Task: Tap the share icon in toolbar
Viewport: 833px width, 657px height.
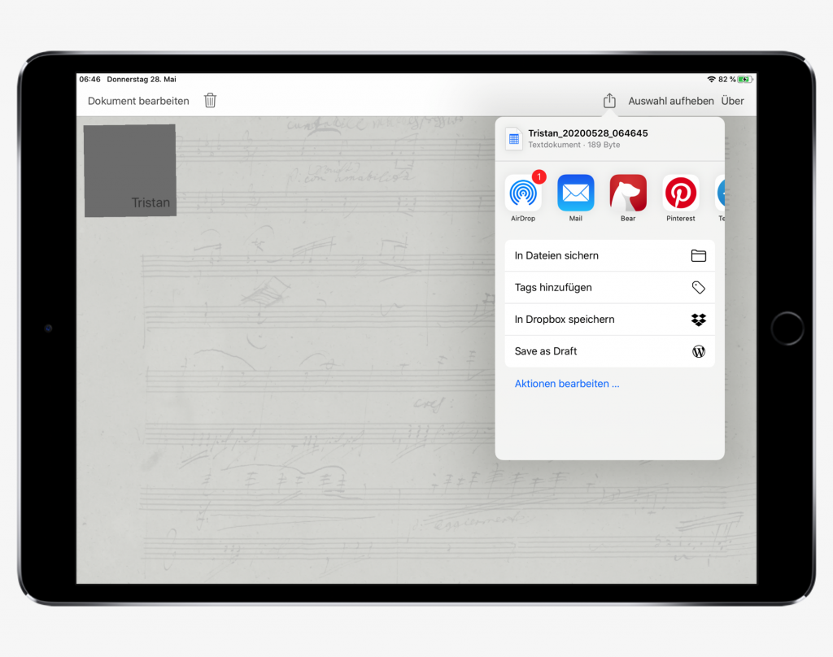Action: tap(609, 101)
